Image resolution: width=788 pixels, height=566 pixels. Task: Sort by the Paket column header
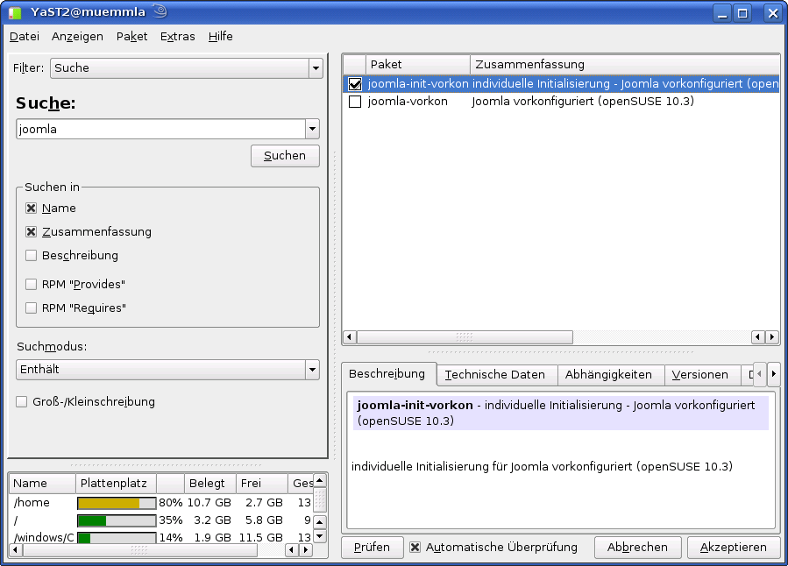click(418, 64)
